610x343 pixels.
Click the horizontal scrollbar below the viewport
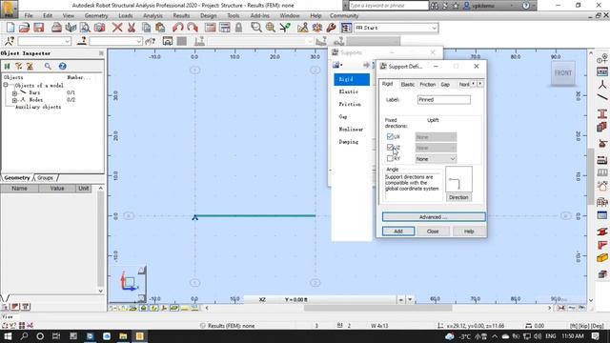click(x=377, y=308)
